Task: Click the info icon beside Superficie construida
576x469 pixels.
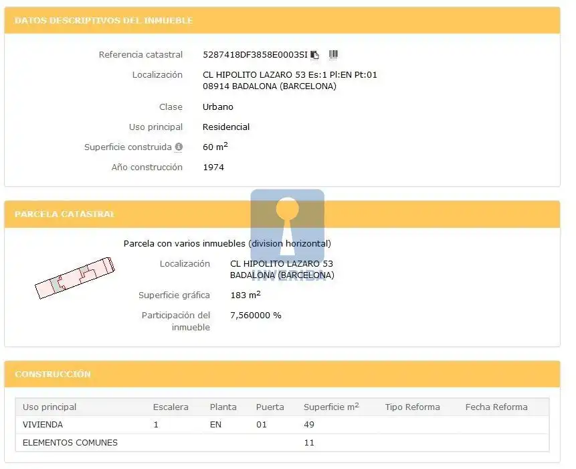Action: pos(179,147)
